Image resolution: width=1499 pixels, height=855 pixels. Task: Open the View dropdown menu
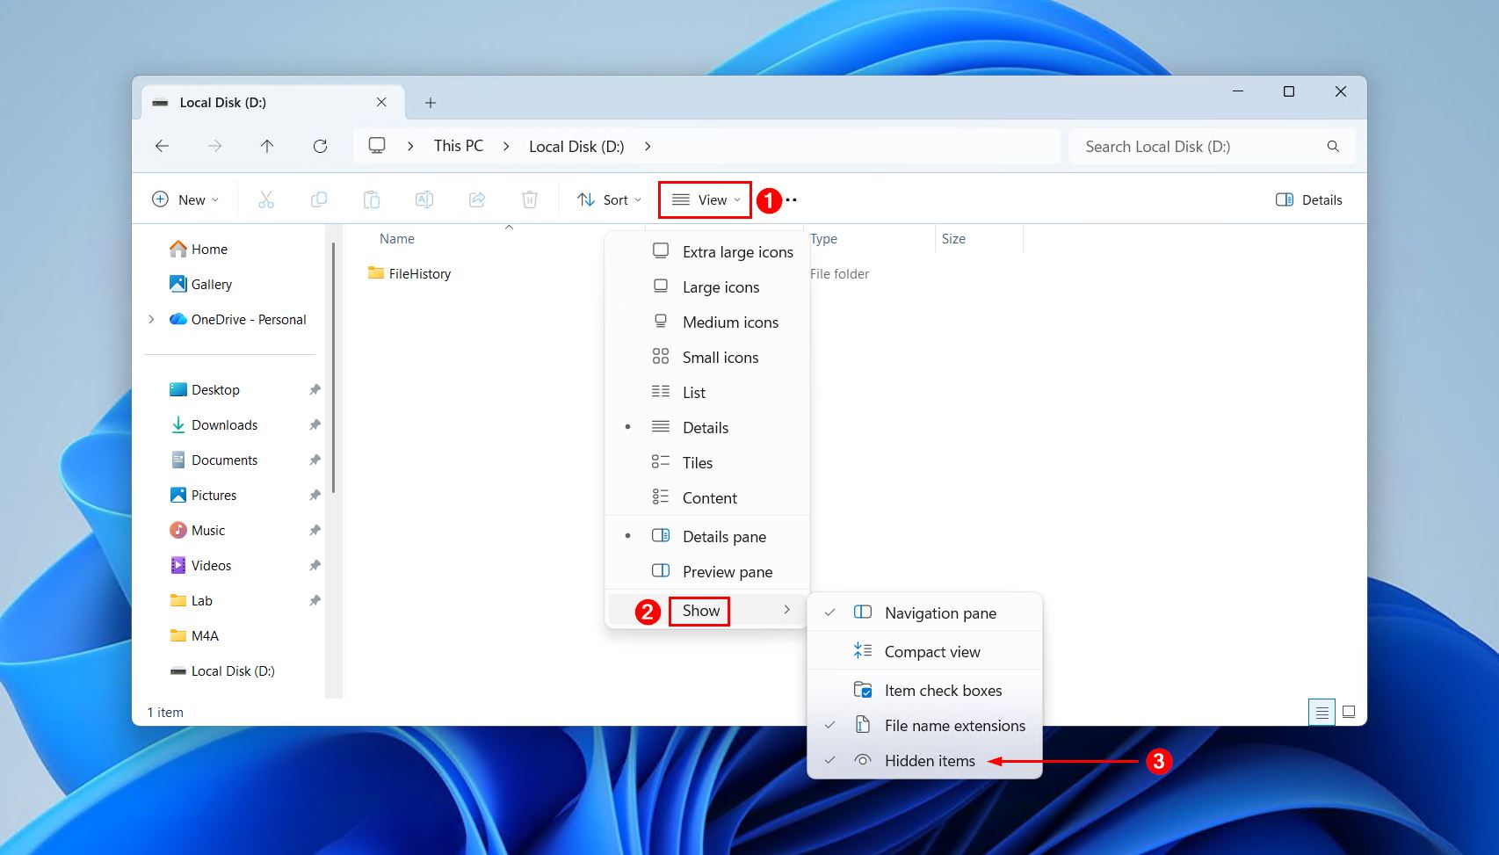[706, 199]
